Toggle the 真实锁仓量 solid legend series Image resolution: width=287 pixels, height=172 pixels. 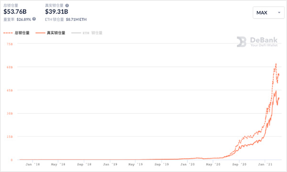point(50,33)
